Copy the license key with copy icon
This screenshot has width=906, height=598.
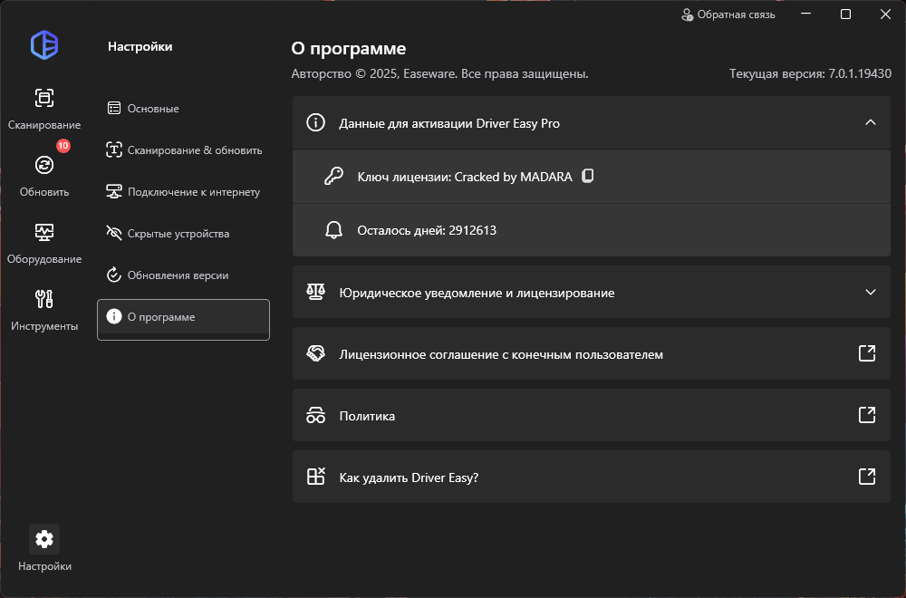[x=588, y=176]
